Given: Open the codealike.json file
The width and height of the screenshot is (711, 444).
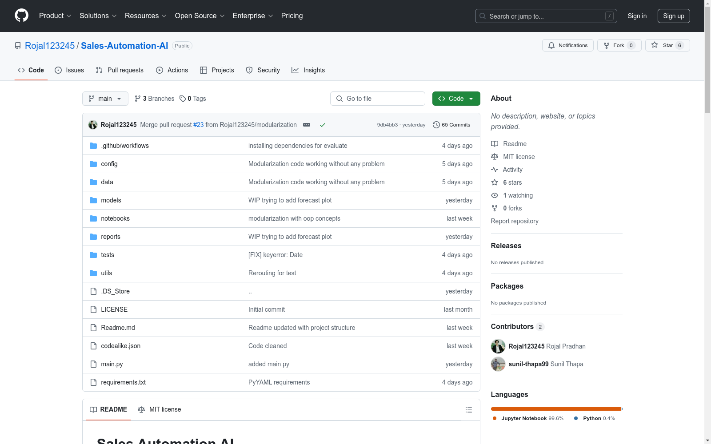Looking at the screenshot, I should 121,346.
